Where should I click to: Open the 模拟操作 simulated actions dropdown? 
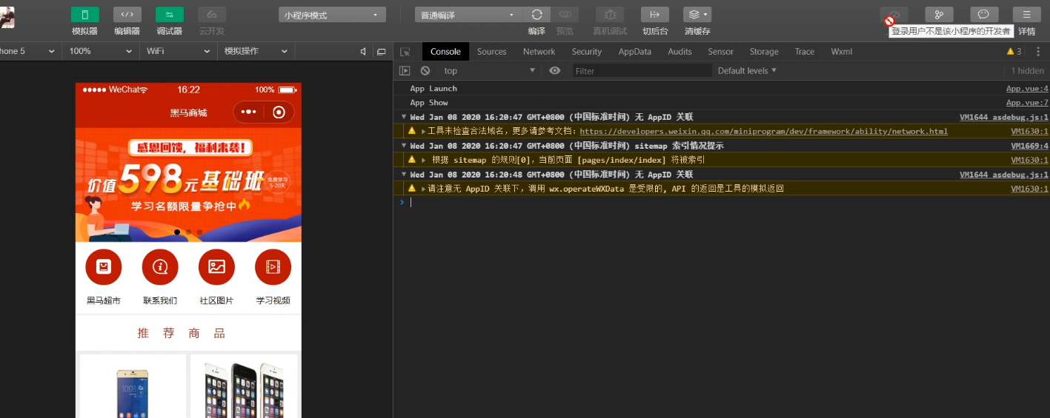[x=256, y=51]
